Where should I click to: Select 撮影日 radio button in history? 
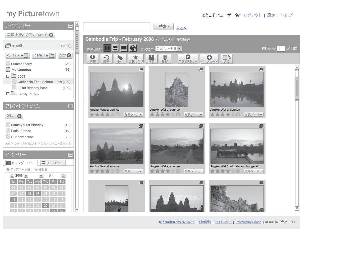tap(36, 169)
